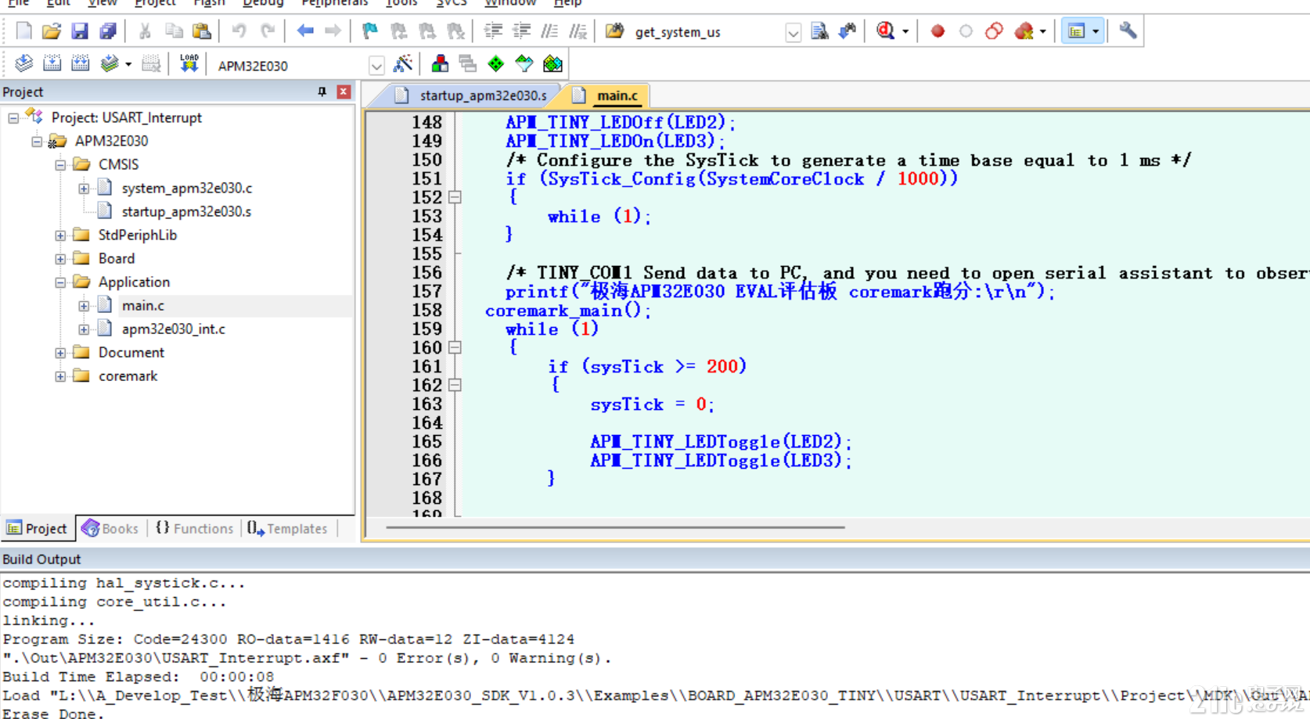Select the Project panel tab

pos(38,528)
